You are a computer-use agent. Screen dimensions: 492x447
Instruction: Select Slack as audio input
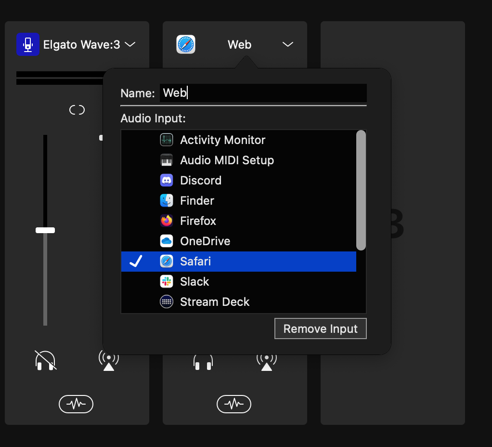(x=239, y=282)
